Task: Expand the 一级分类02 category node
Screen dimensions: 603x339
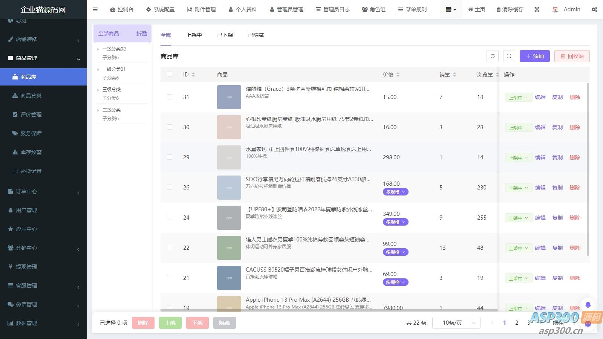Action: point(98,49)
